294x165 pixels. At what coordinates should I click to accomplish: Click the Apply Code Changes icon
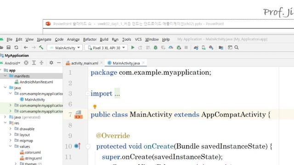[x=148, y=48]
